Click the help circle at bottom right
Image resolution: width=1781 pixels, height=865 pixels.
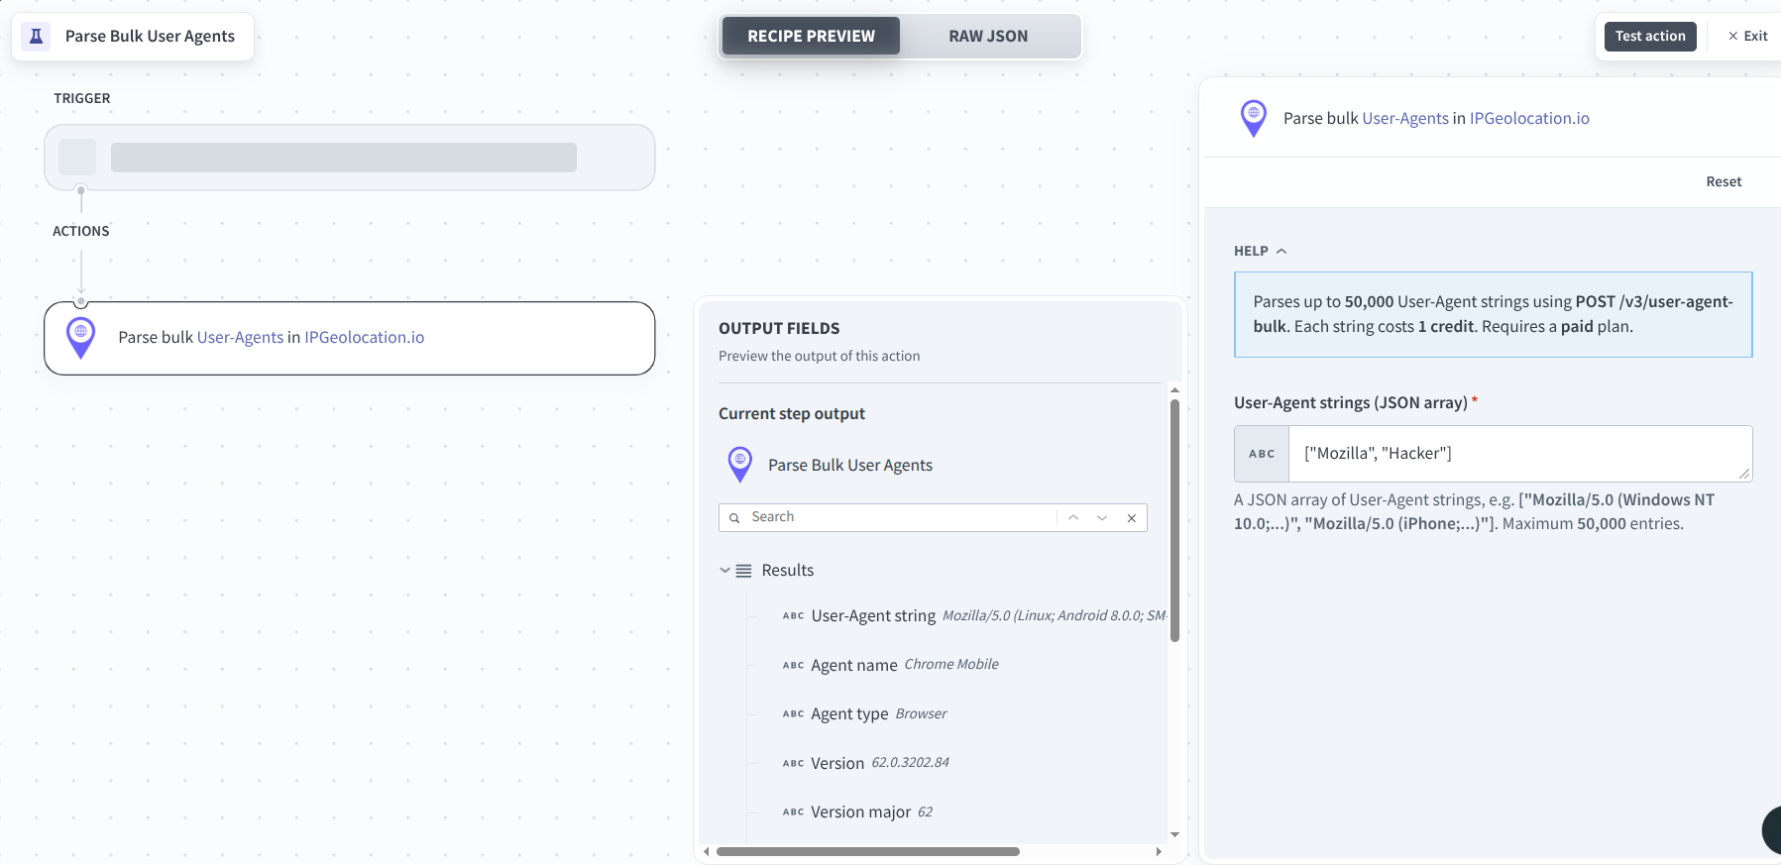pyautogui.click(x=1772, y=830)
